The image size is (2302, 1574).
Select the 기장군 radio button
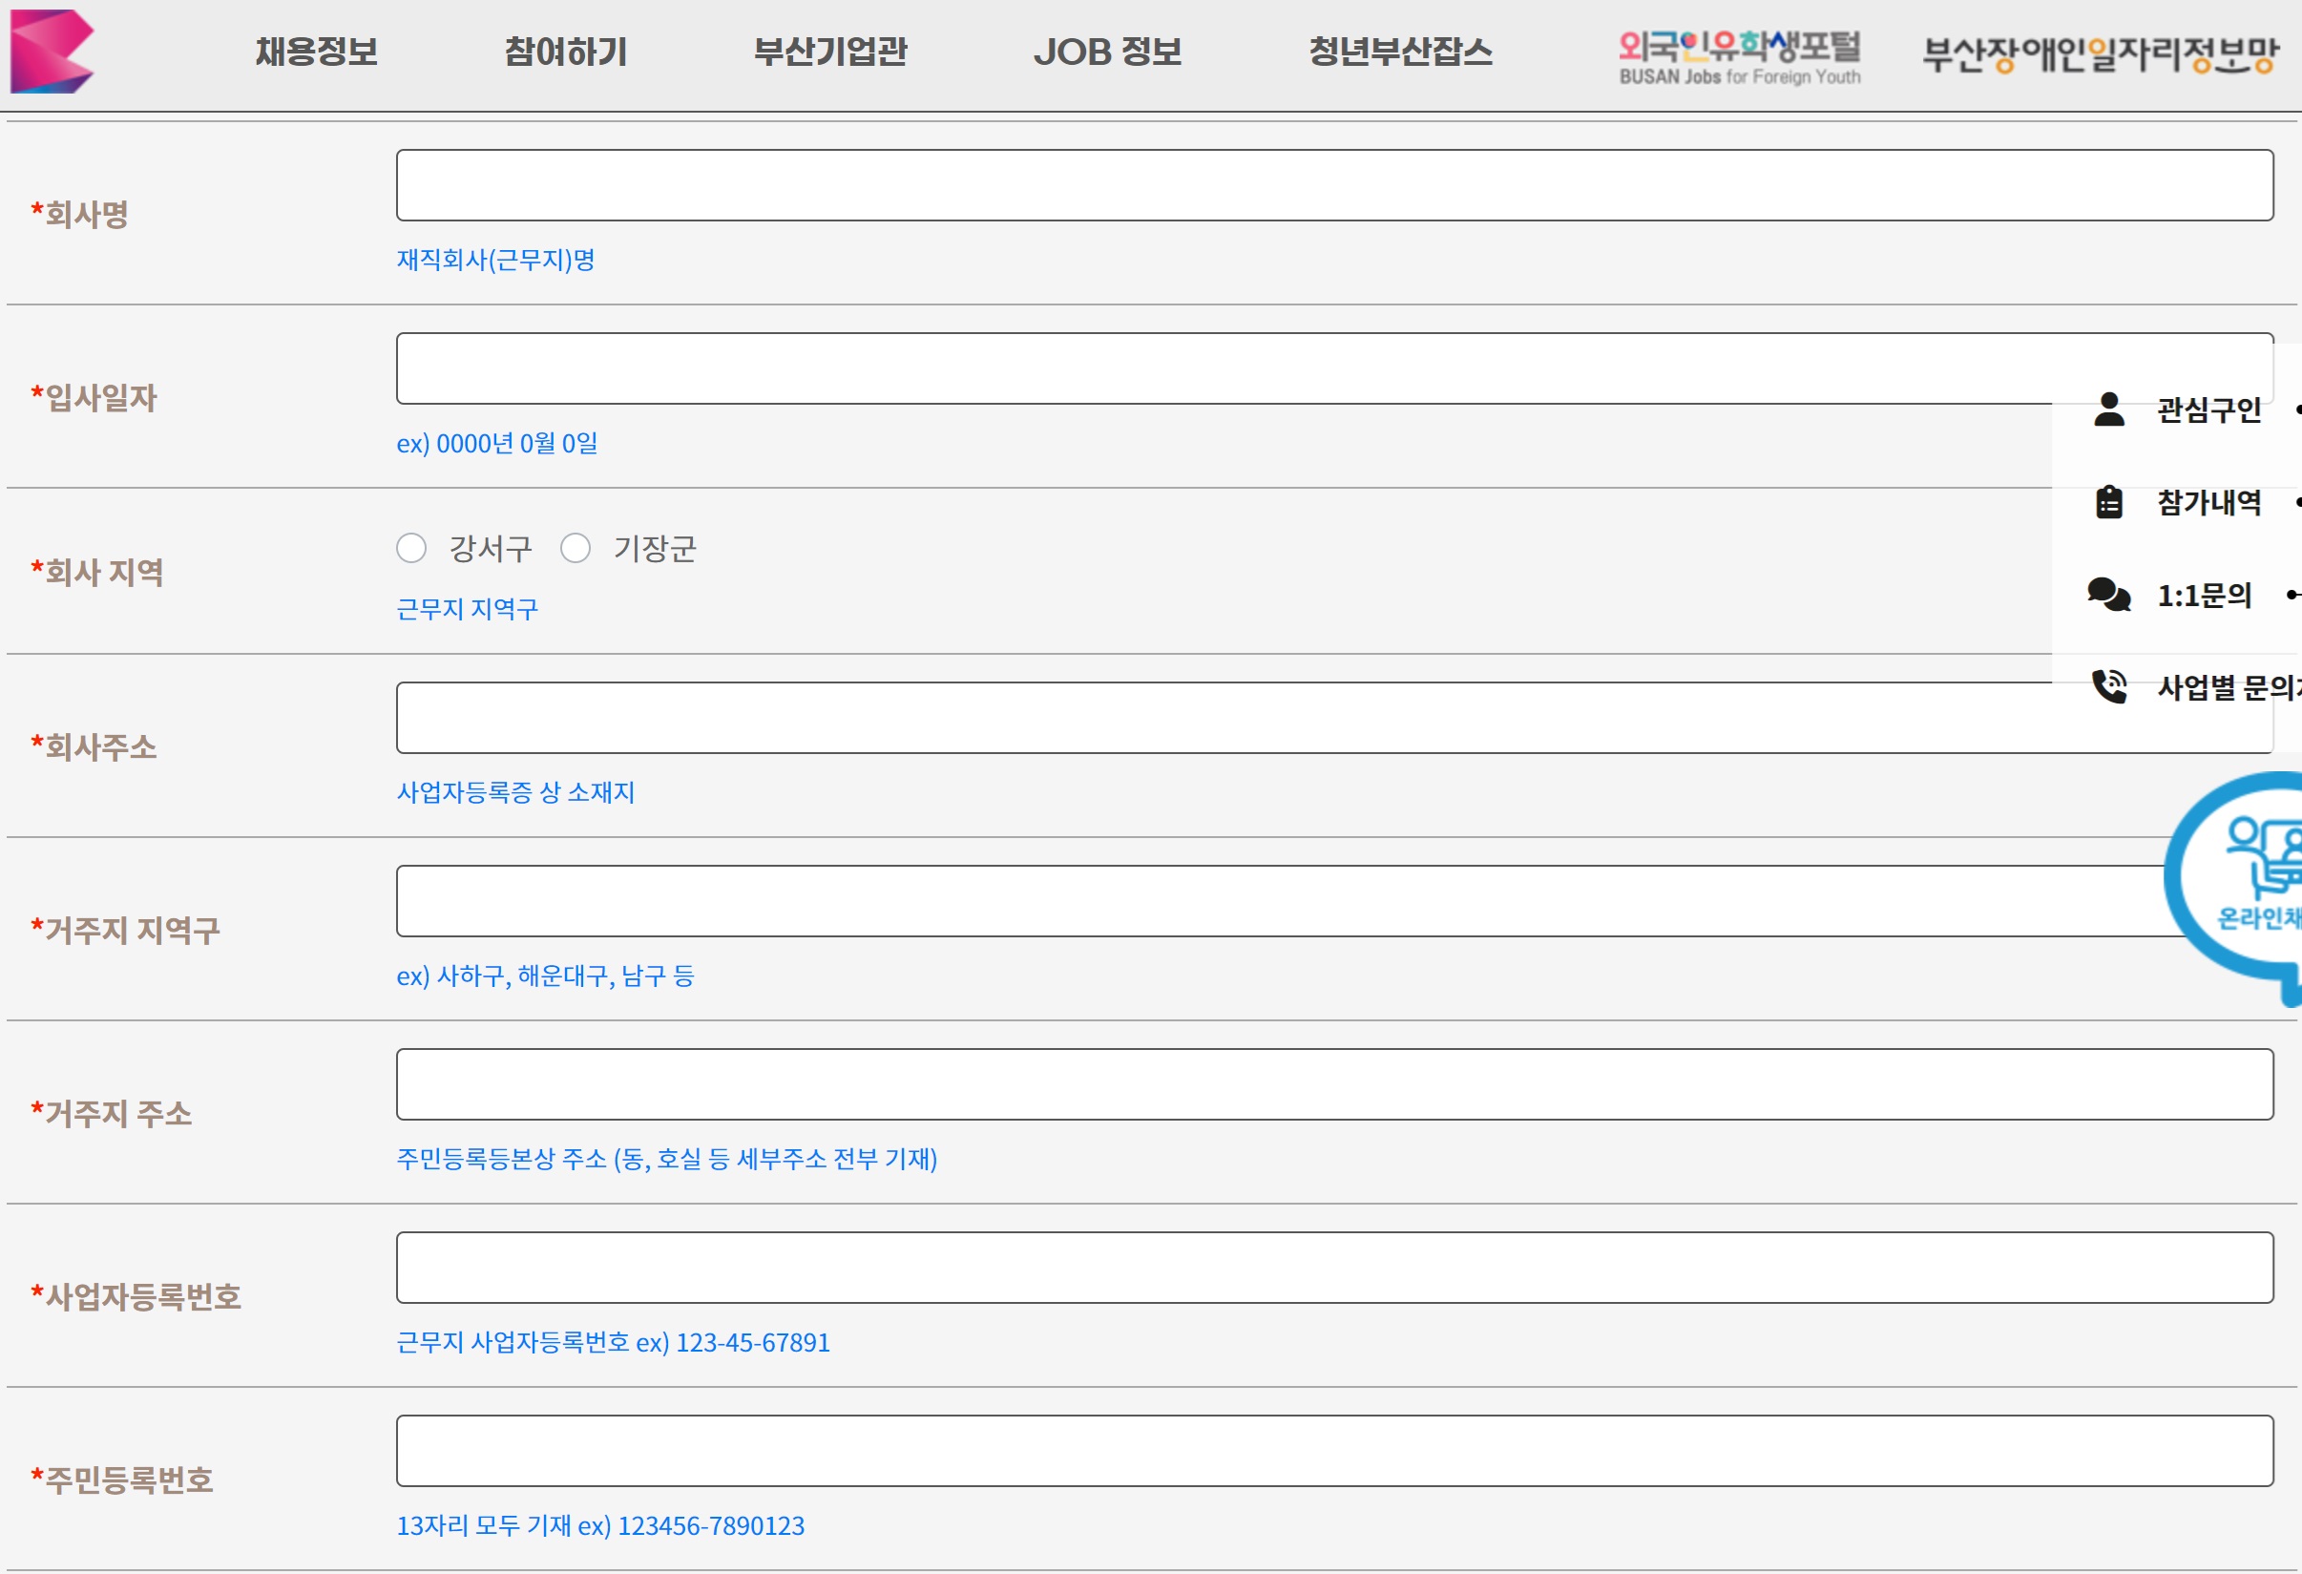[575, 548]
